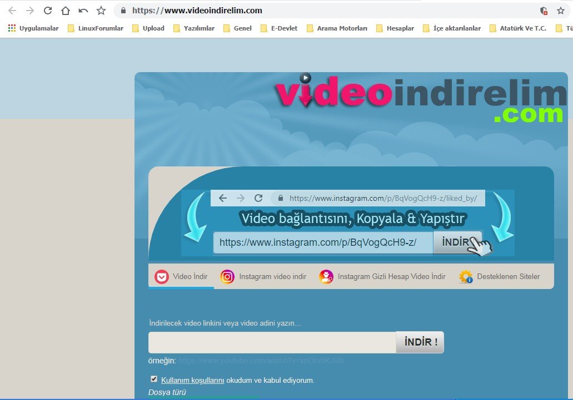
Task: Click the red Pocket-style Video İndir icon
Action: pos(162,277)
